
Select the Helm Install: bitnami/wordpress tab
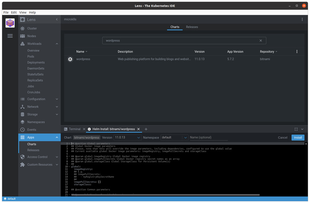click(114, 129)
